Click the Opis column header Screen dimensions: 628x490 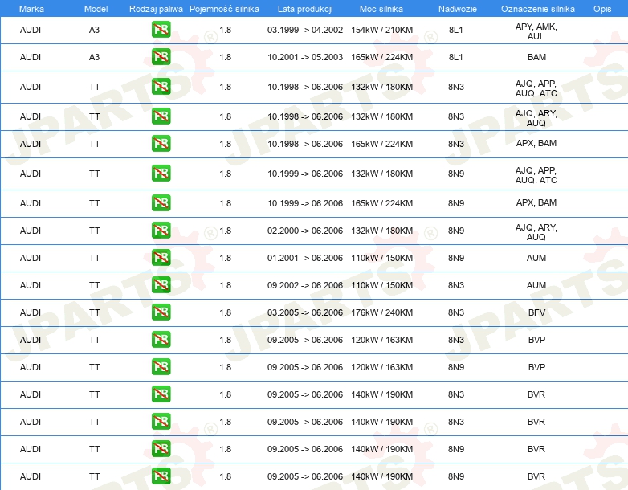[x=602, y=9]
